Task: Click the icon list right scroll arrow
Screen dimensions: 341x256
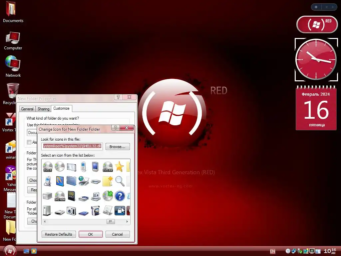Action: (127, 221)
